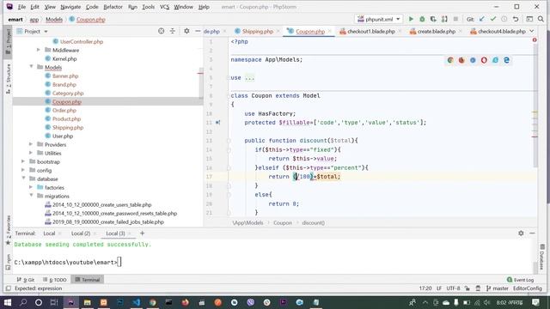
Task: Expand the Middleware folder
Action: [39, 50]
